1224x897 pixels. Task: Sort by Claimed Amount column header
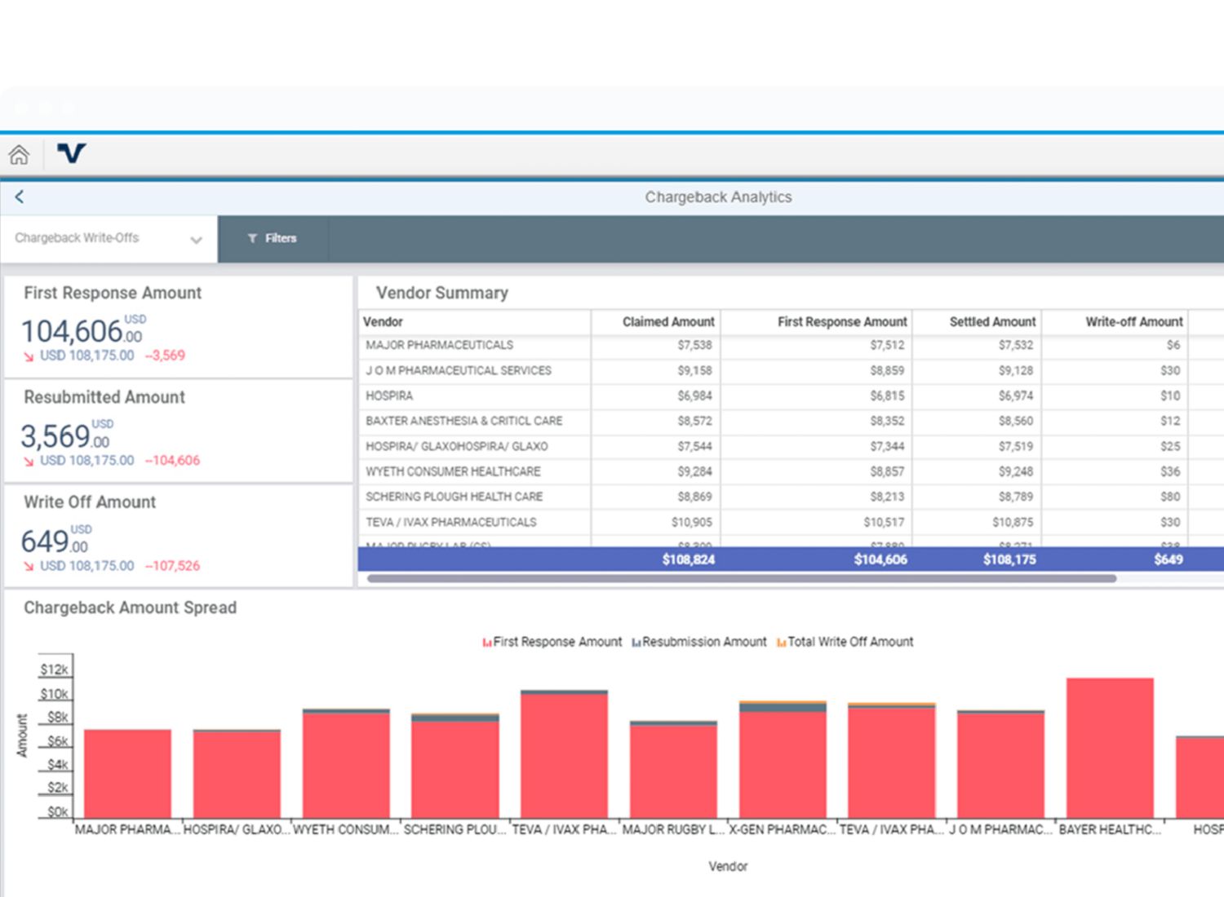coord(667,322)
